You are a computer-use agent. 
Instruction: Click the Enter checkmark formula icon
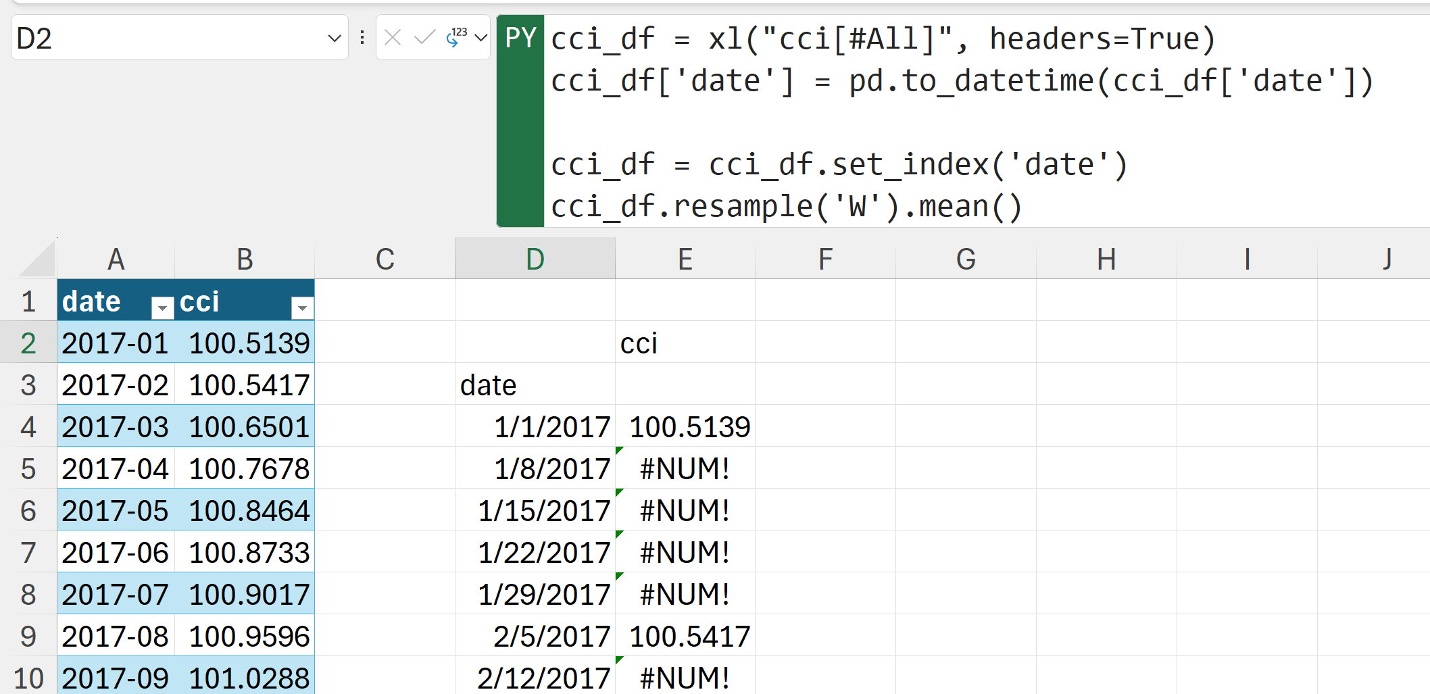[424, 38]
